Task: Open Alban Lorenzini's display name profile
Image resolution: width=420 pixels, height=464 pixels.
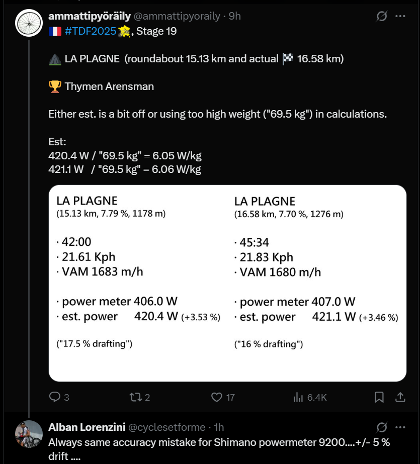Action: point(87,427)
